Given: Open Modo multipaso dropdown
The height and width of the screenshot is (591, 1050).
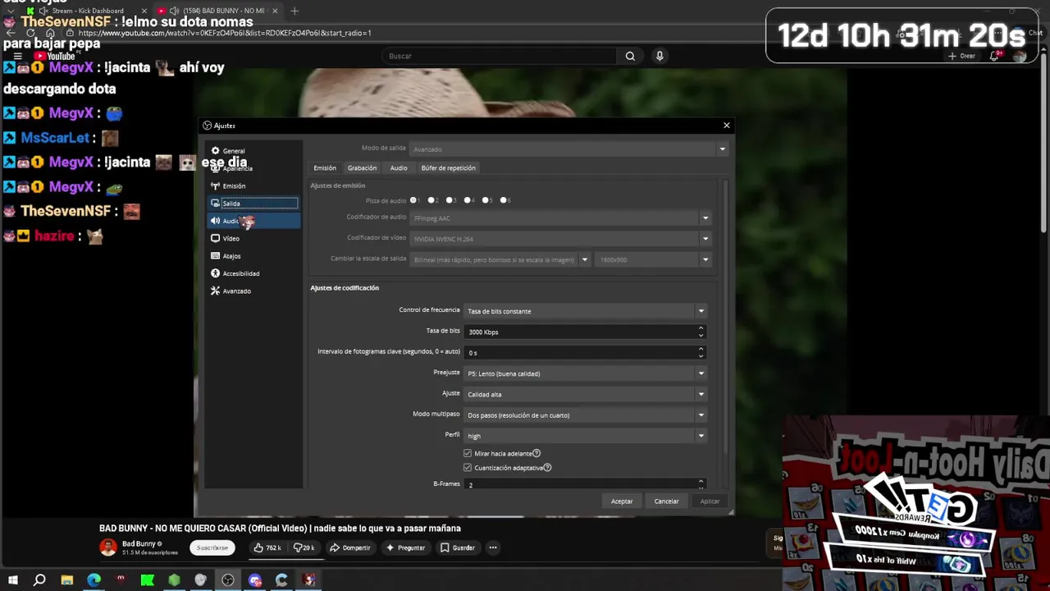Looking at the screenshot, I should click(585, 415).
